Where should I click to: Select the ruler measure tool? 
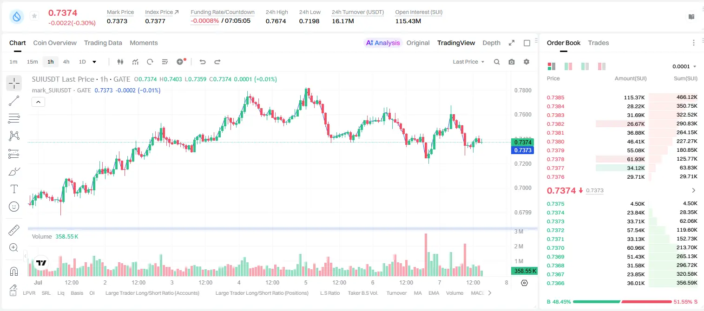tap(14, 230)
